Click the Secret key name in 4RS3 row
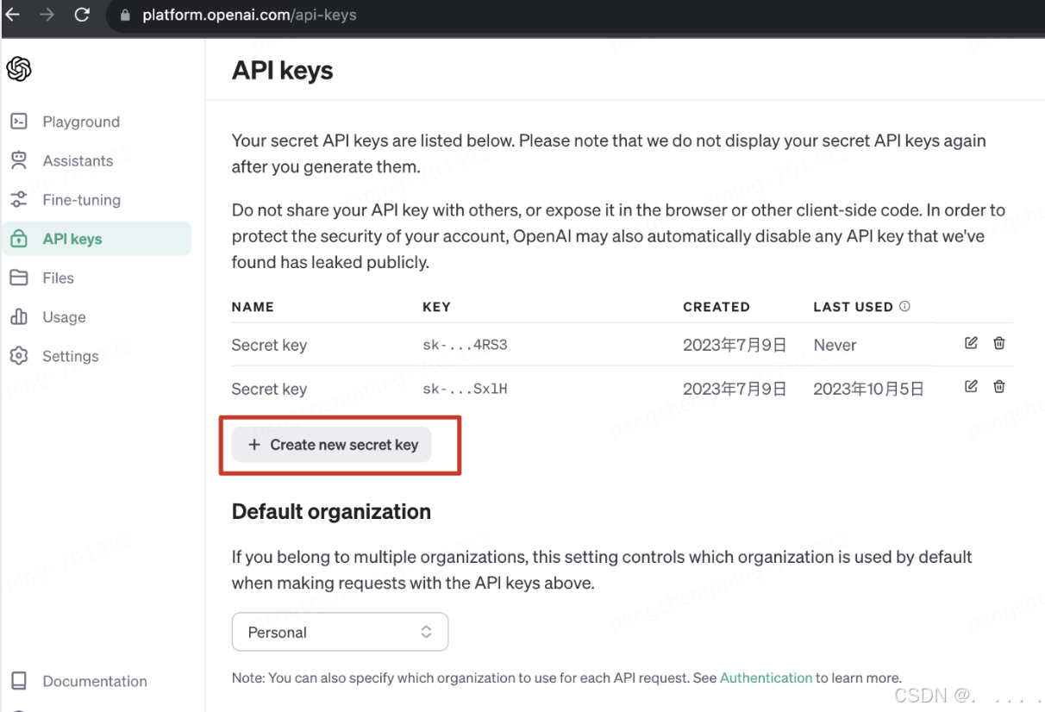 point(269,345)
